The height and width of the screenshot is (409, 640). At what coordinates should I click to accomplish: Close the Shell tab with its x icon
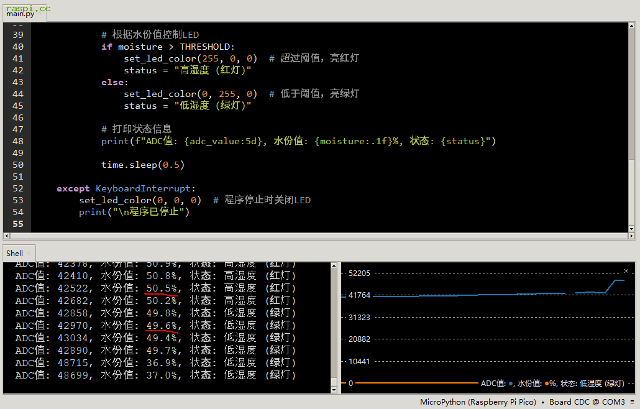tap(29, 253)
